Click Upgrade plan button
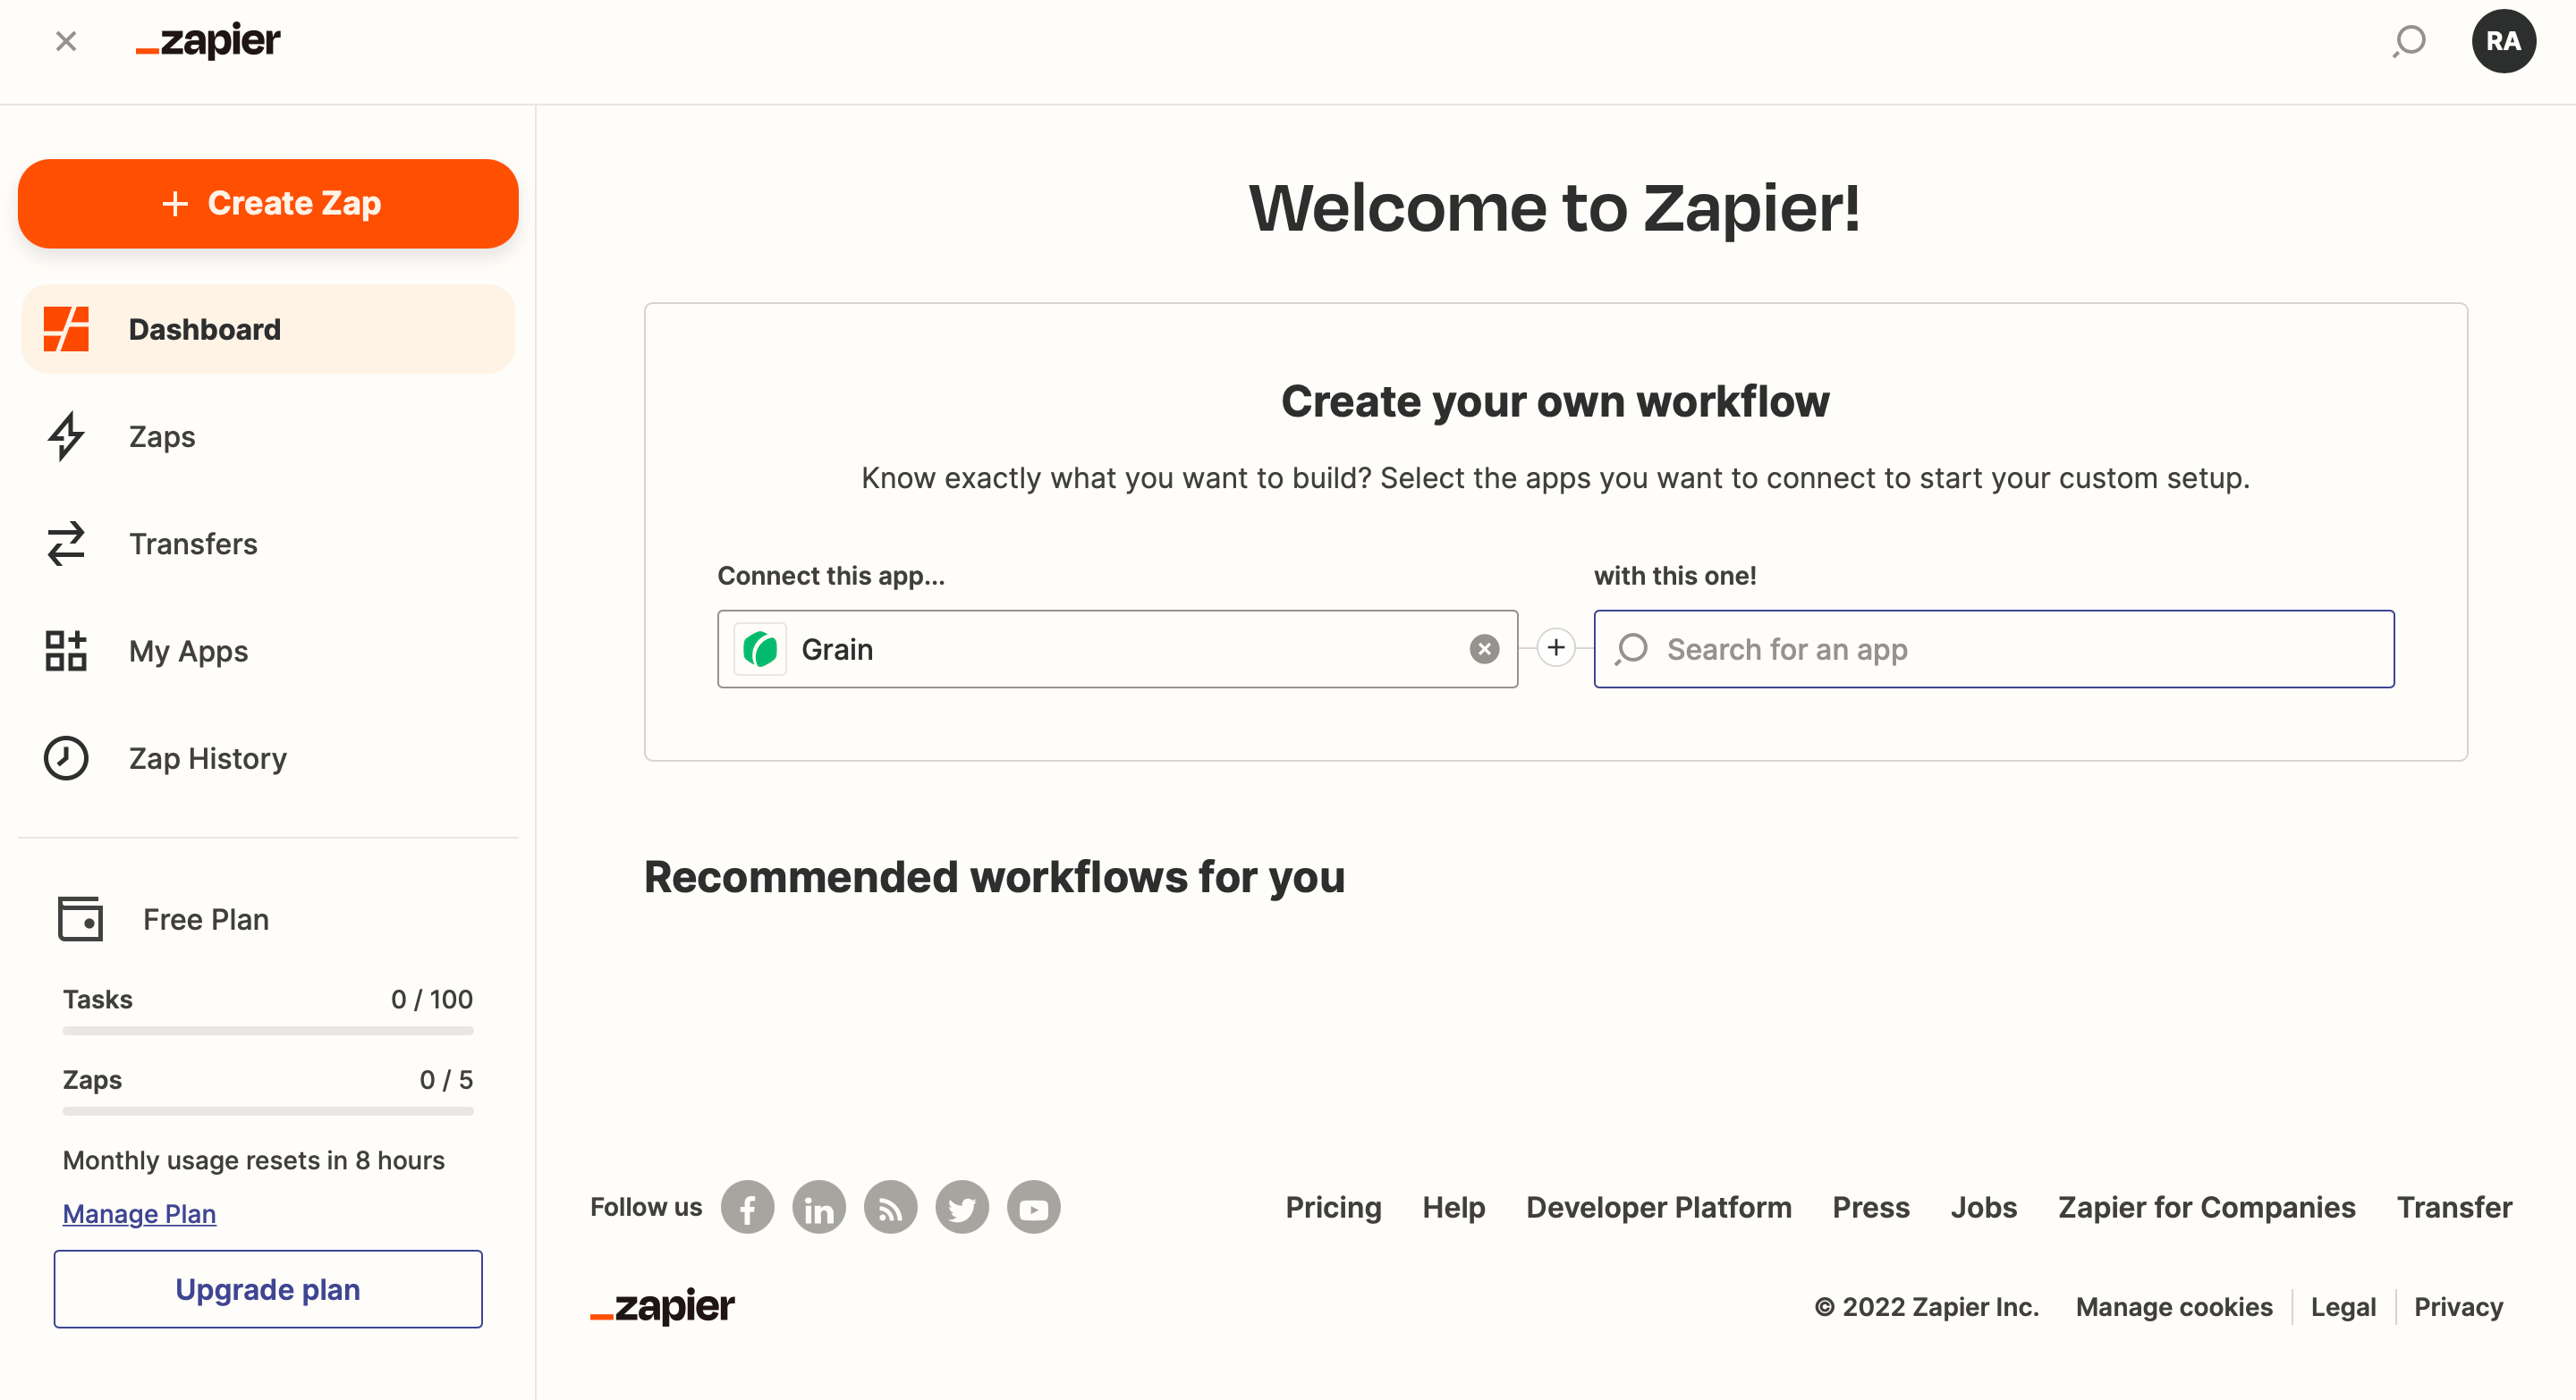This screenshot has height=1400, width=2576. click(x=267, y=1290)
